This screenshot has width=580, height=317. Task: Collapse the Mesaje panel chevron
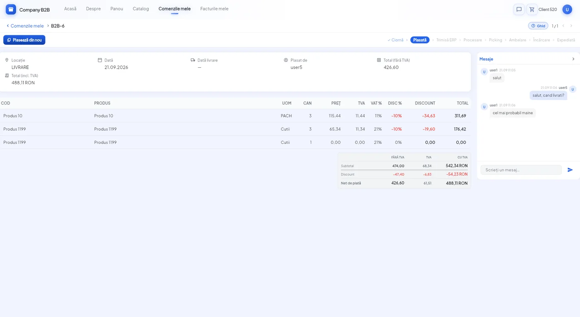(573, 59)
